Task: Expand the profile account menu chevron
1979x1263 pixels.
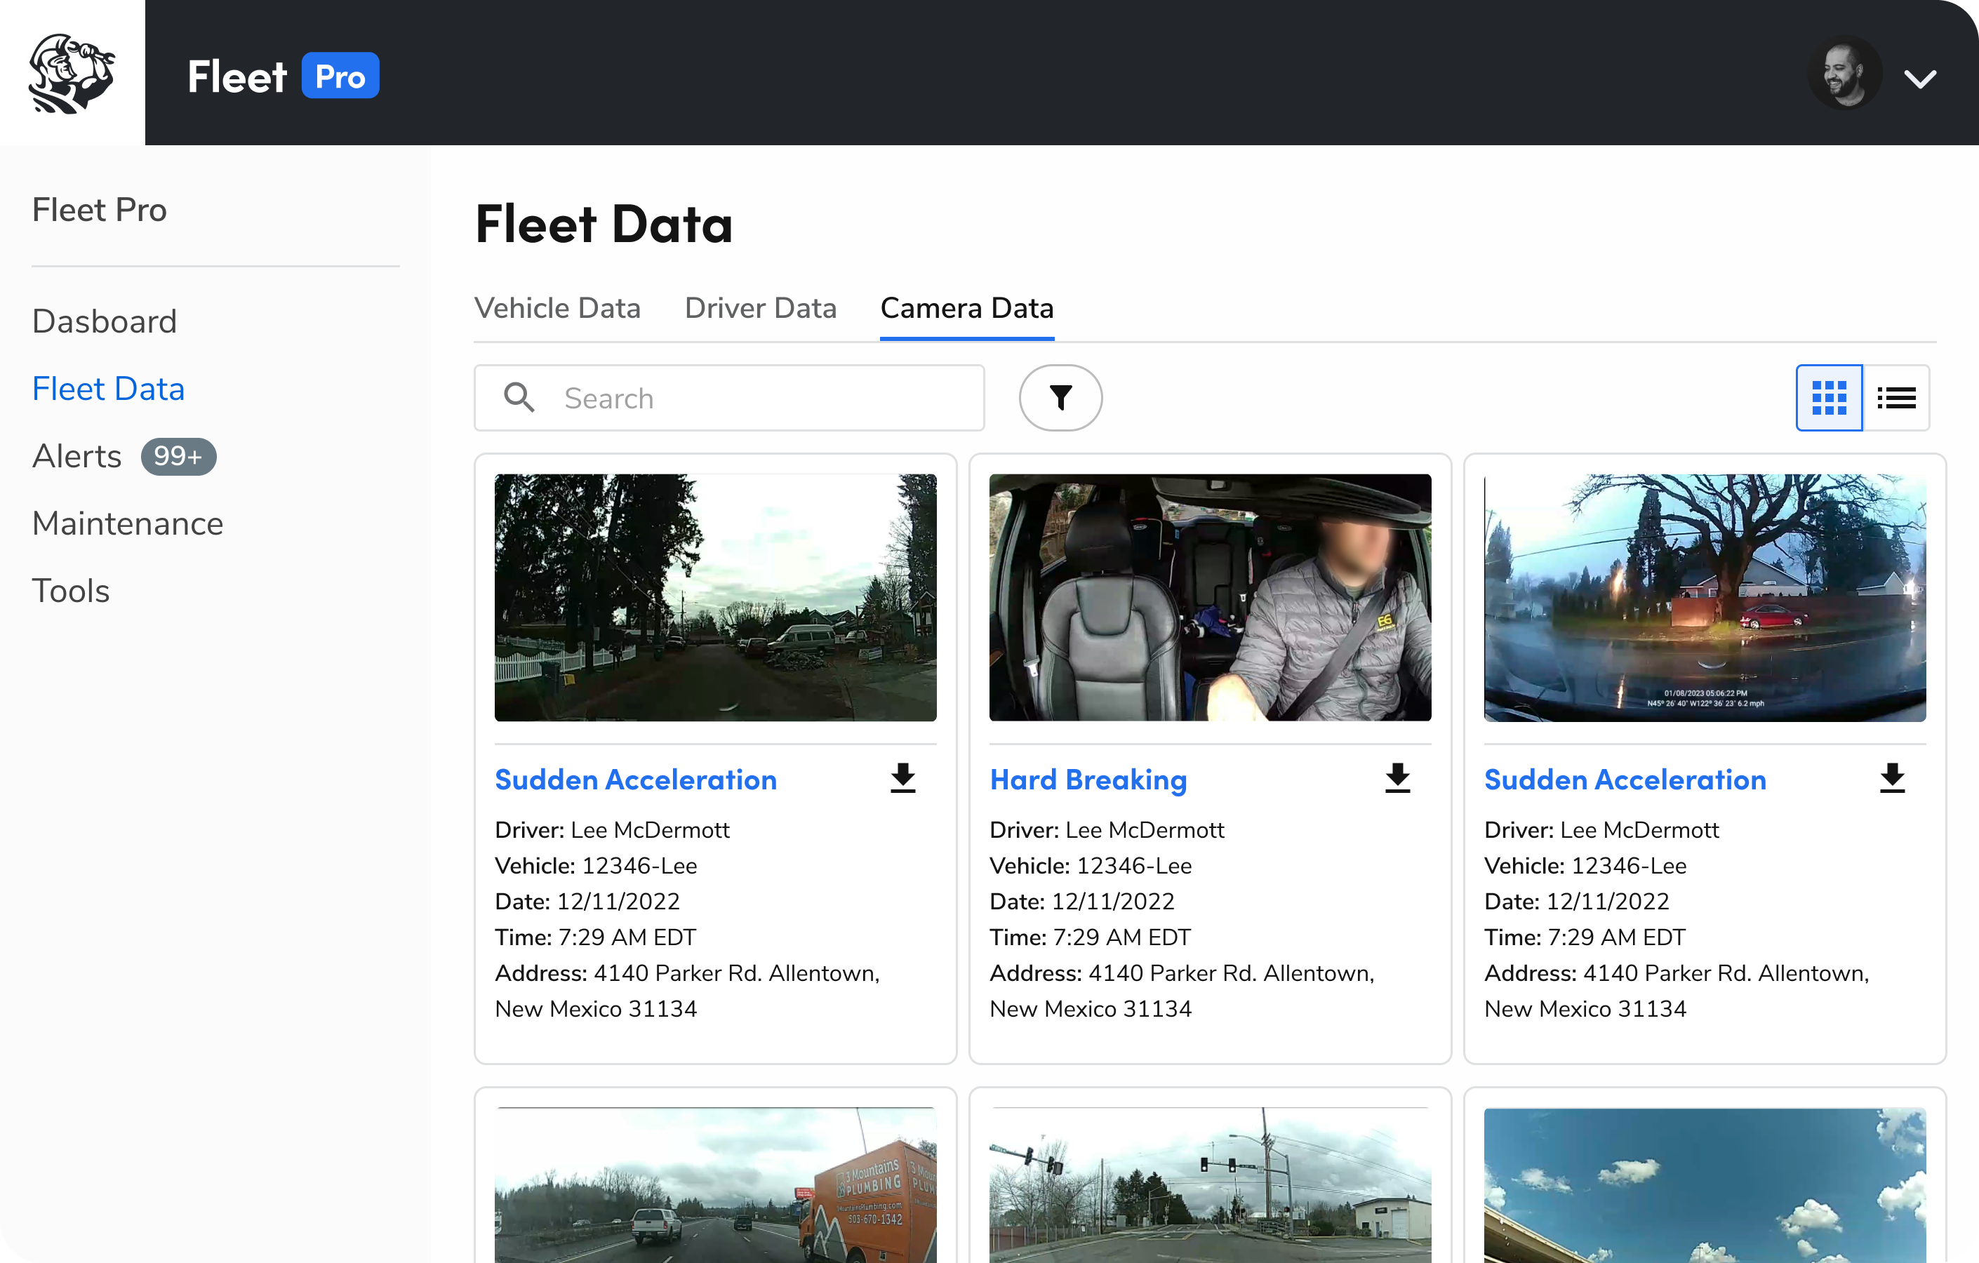Action: [x=1921, y=77]
